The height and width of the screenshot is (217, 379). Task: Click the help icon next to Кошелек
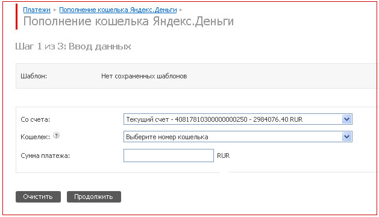(x=56, y=136)
